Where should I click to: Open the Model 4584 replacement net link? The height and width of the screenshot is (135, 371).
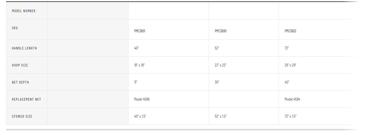pyautogui.click(x=292, y=99)
